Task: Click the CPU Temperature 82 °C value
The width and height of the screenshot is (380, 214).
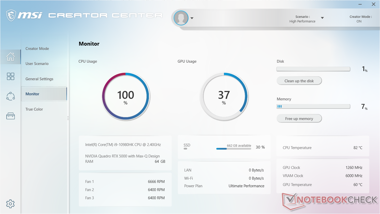Action: pos(358,148)
